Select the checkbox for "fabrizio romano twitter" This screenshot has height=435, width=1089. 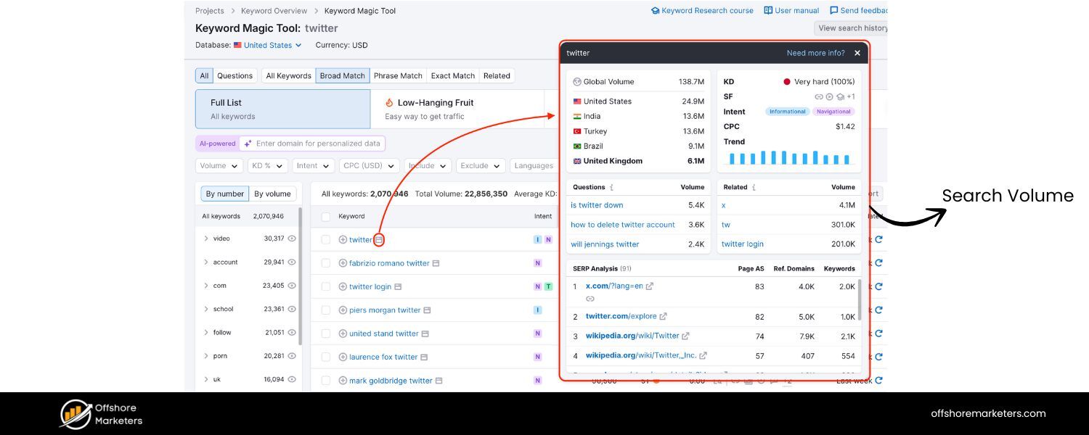pyautogui.click(x=325, y=262)
